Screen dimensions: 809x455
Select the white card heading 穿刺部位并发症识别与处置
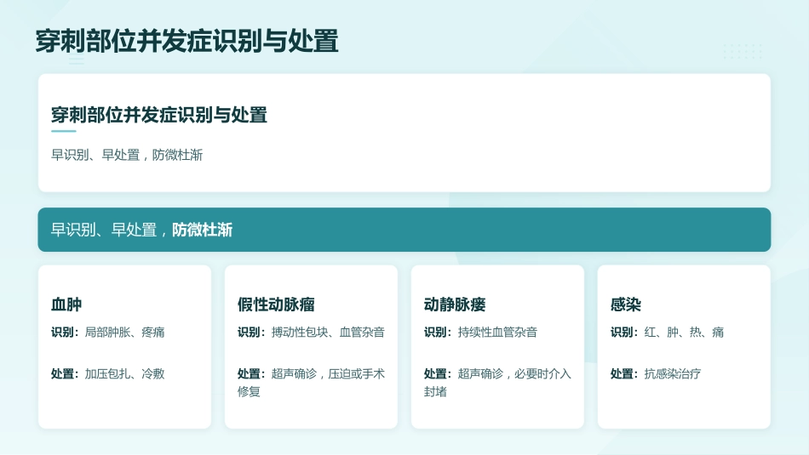point(159,115)
